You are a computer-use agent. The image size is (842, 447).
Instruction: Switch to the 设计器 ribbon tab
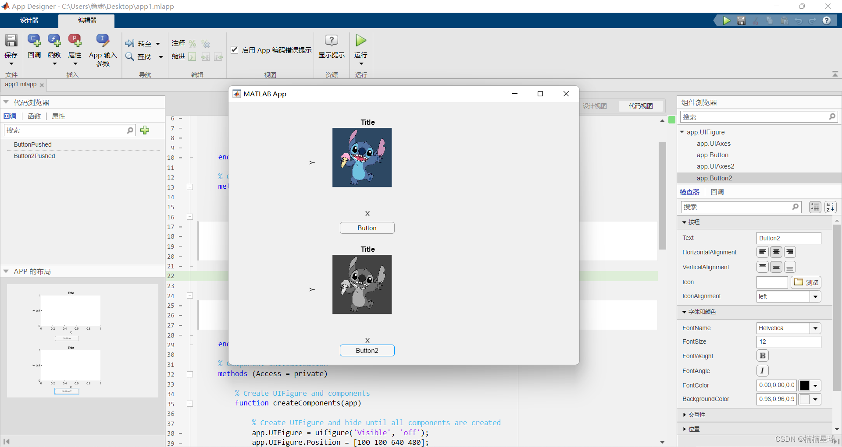pos(29,20)
